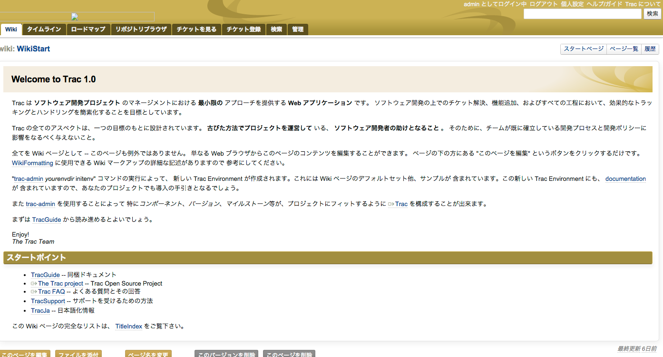663x357 pixels.
Task: Open the ロードマップ tab
Action: [x=88, y=30]
